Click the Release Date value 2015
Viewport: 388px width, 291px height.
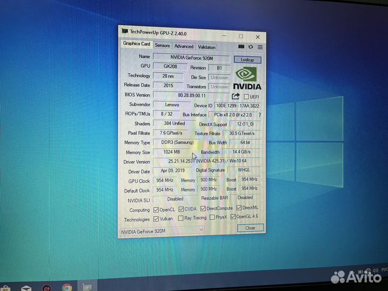point(168,85)
